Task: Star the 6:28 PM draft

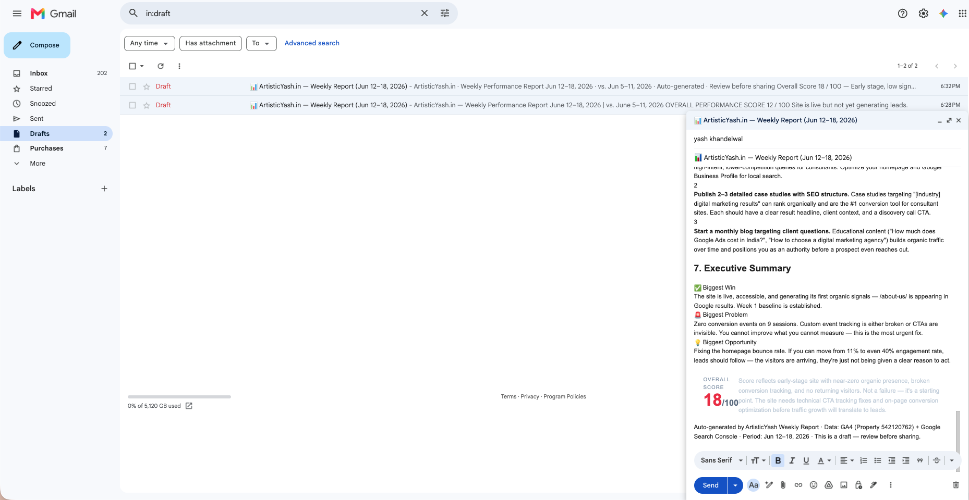Action: coord(147,105)
